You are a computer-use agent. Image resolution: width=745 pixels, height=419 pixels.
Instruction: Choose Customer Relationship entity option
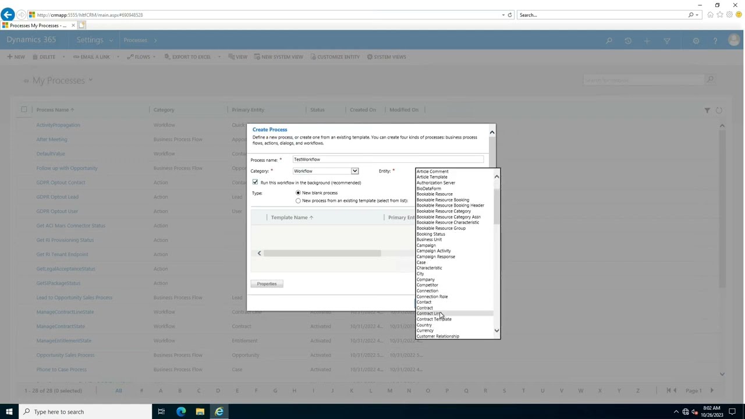coord(438,336)
